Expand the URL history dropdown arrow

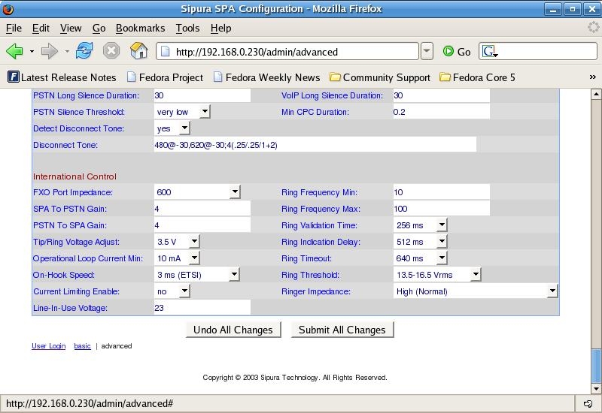[427, 51]
